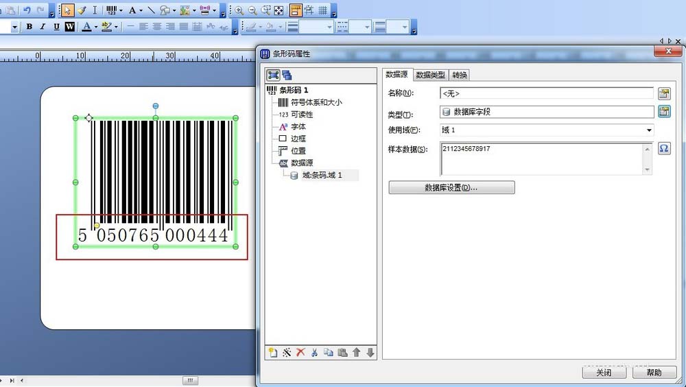Open the font size dropdown arrow
Image resolution: width=686 pixels, height=387 pixels.
point(14,27)
